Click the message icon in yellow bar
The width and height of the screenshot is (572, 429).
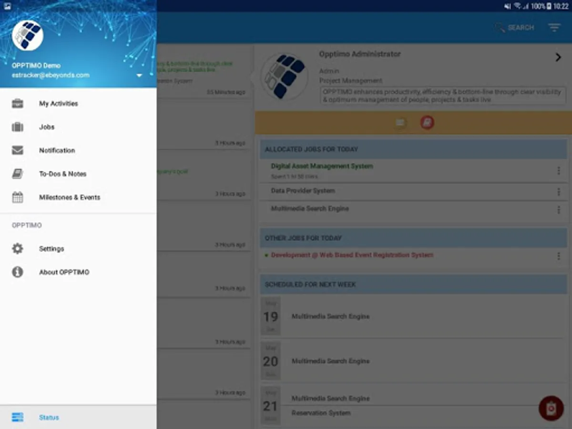point(400,123)
